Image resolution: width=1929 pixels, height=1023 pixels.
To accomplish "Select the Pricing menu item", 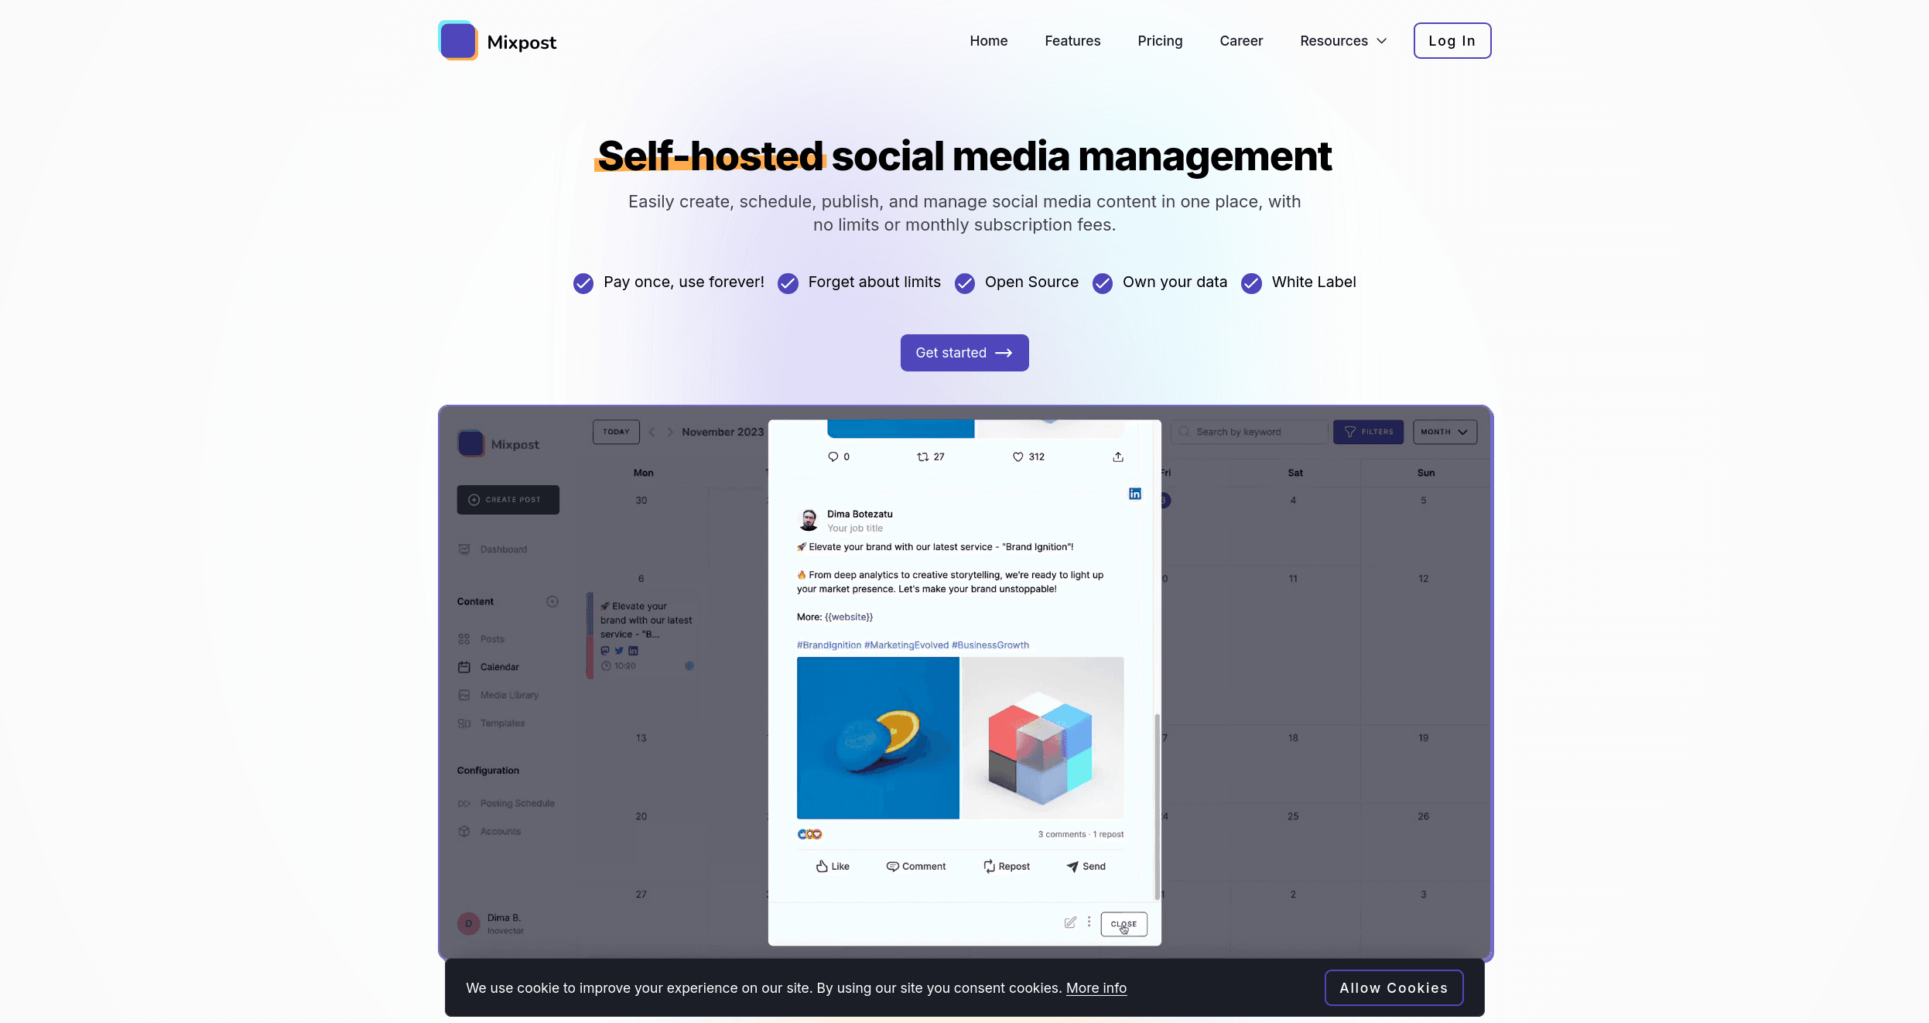I will pos(1160,39).
